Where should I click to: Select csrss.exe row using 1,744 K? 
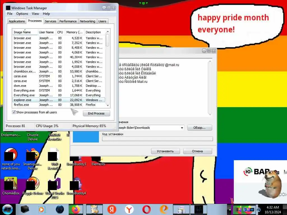pos(59,76)
